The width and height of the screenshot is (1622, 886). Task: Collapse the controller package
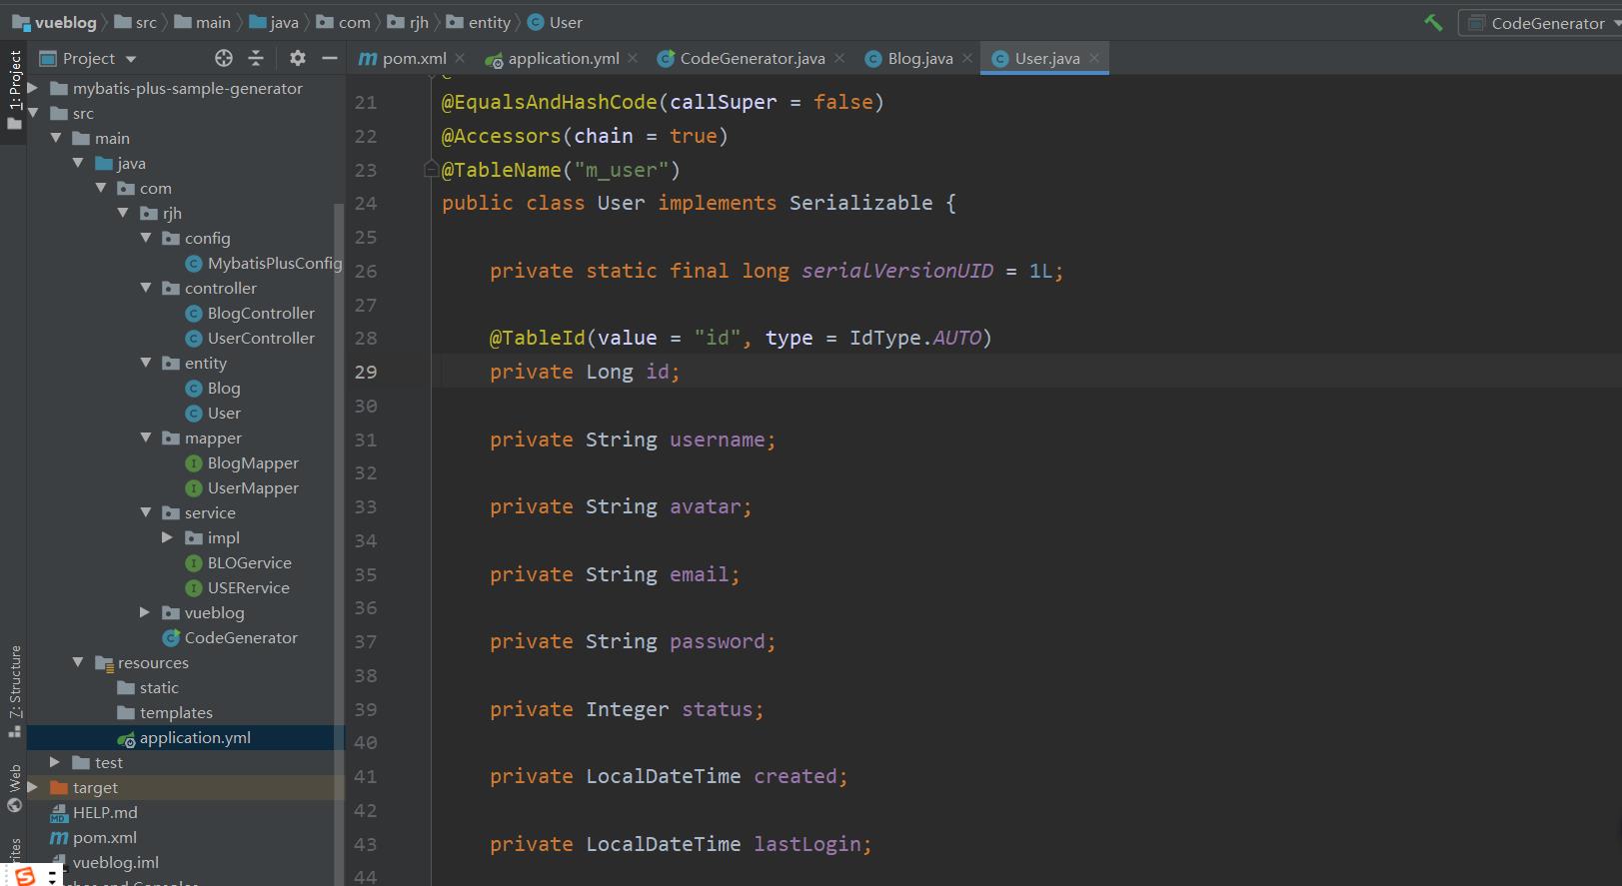coord(146,288)
